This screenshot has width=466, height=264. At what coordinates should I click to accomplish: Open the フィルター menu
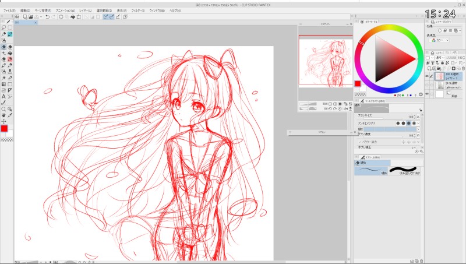point(138,10)
